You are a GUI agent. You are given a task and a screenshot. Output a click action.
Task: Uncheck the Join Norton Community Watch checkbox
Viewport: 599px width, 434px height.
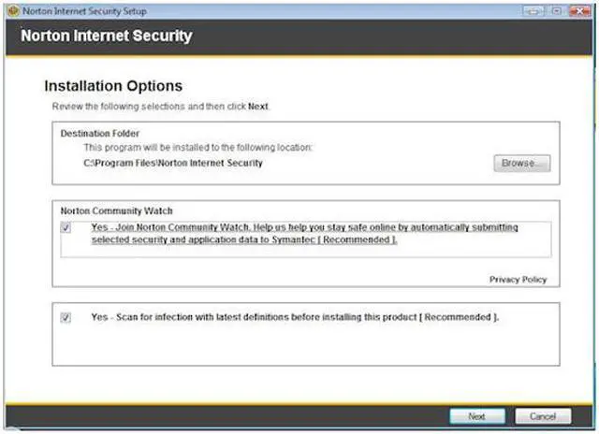pyautogui.click(x=66, y=227)
